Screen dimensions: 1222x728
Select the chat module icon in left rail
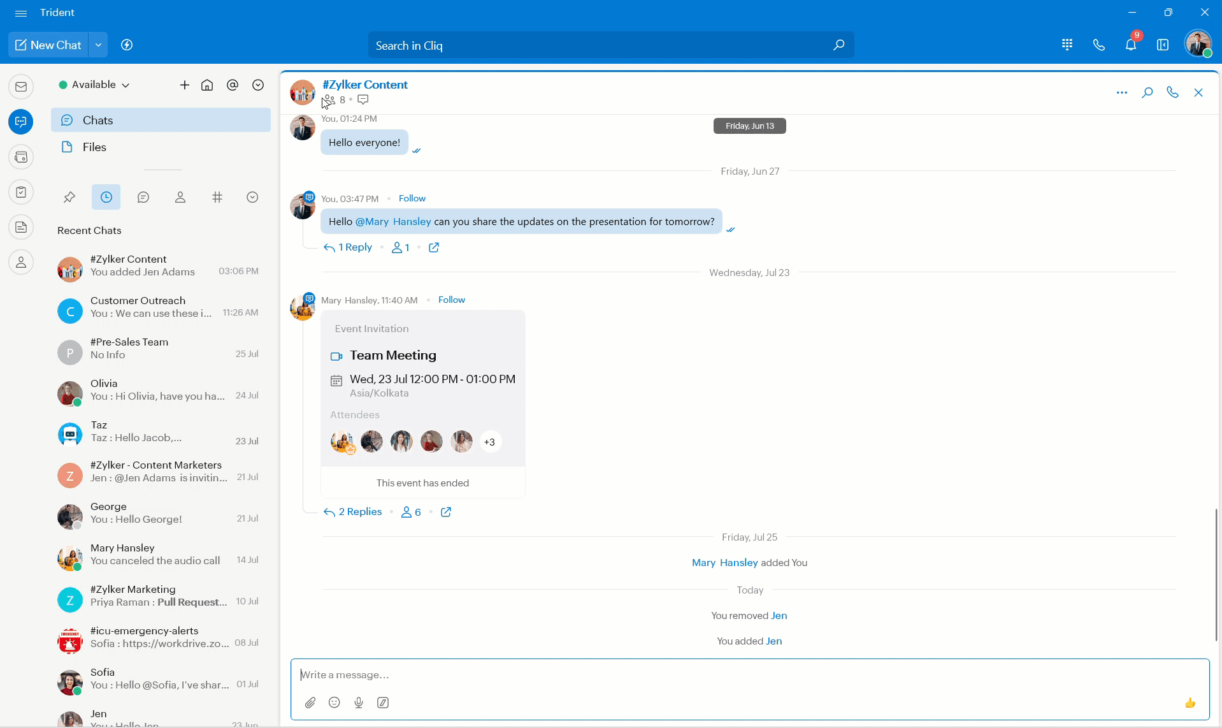point(21,122)
